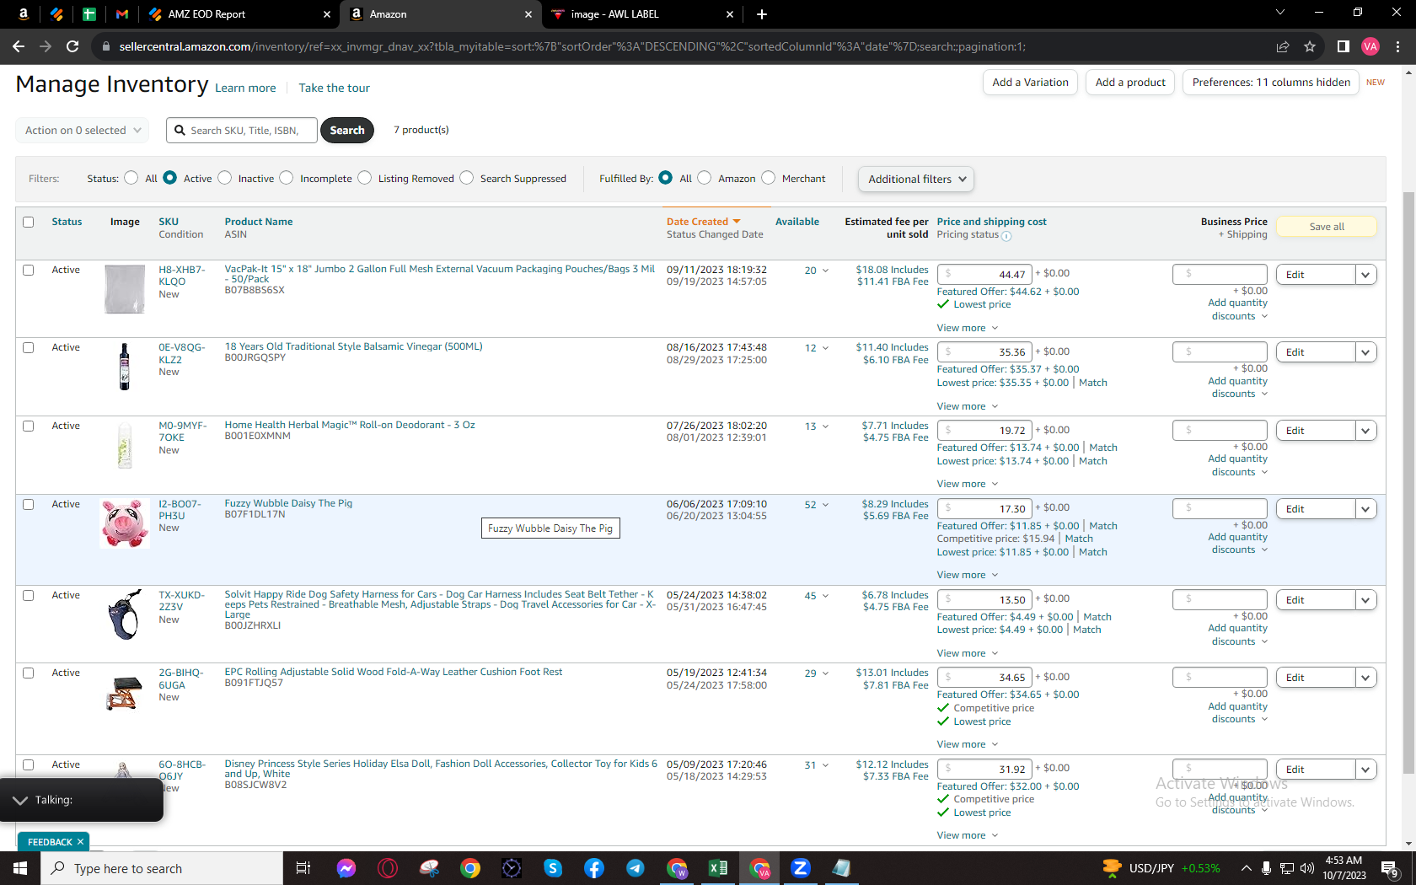1416x885 pixels.
Task: Open Edit dropdown arrow for Solvit harness row
Action: 1365,600
